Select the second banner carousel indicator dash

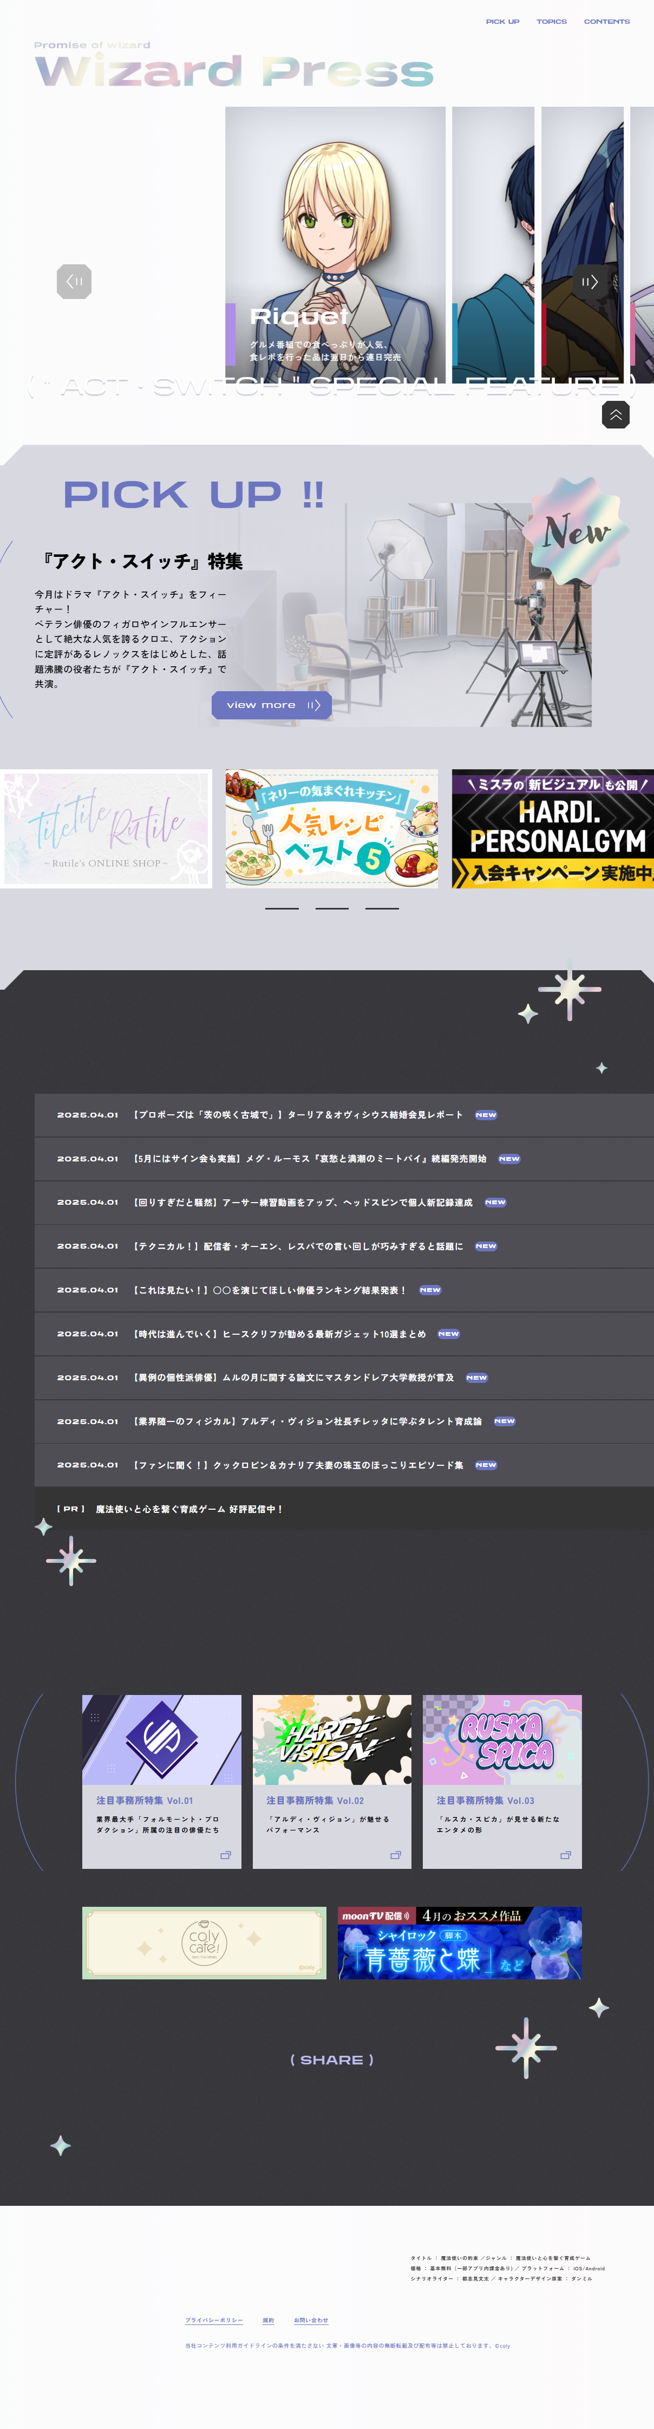tap(332, 908)
